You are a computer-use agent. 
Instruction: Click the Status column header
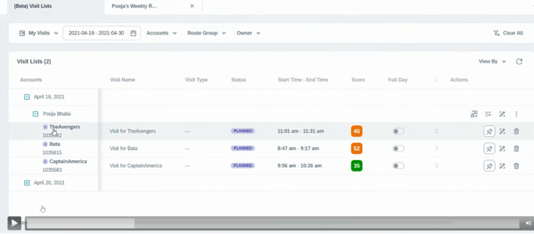tap(238, 80)
